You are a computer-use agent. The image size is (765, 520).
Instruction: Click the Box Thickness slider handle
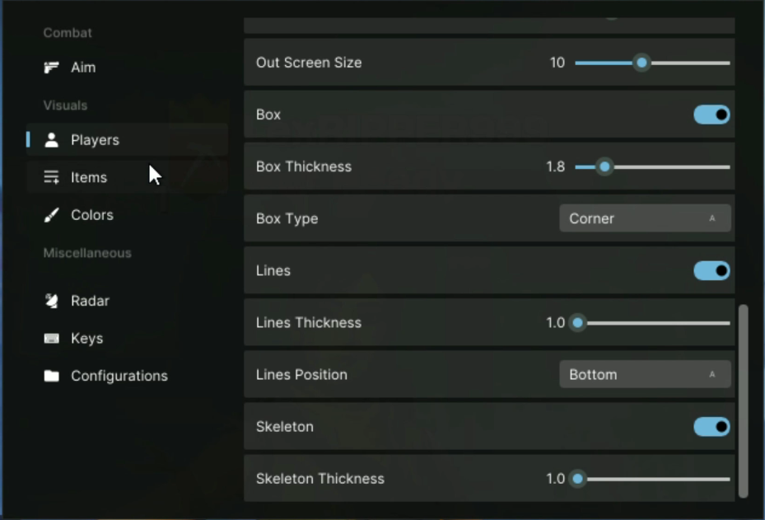(605, 167)
